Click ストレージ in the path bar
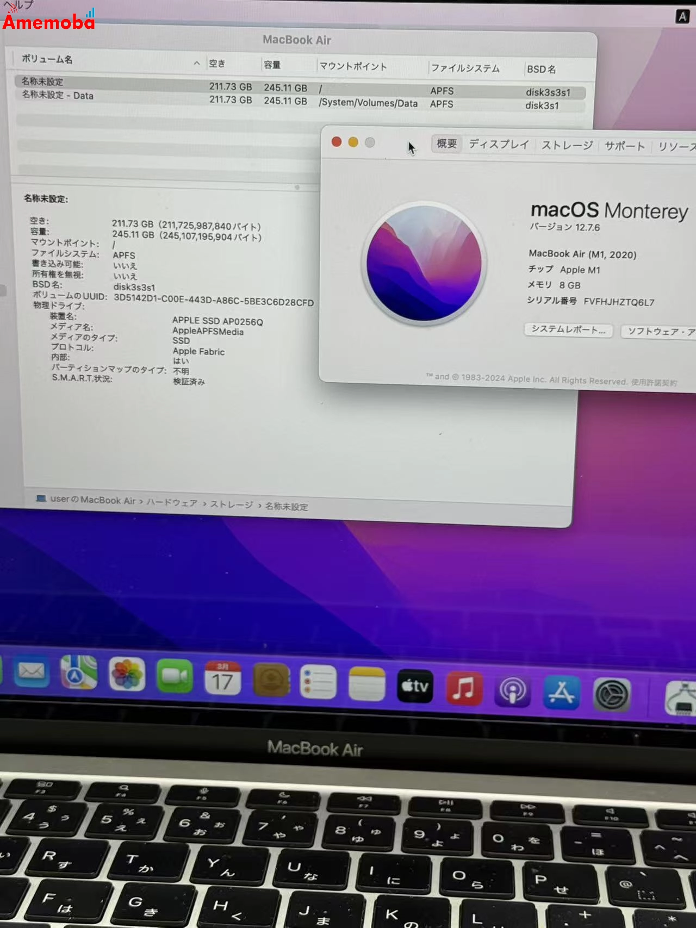The image size is (696, 928). [232, 505]
